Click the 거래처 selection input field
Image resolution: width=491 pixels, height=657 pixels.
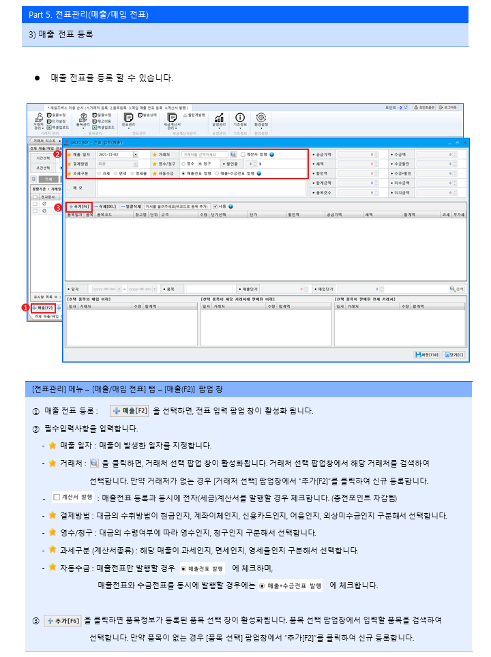point(205,155)
